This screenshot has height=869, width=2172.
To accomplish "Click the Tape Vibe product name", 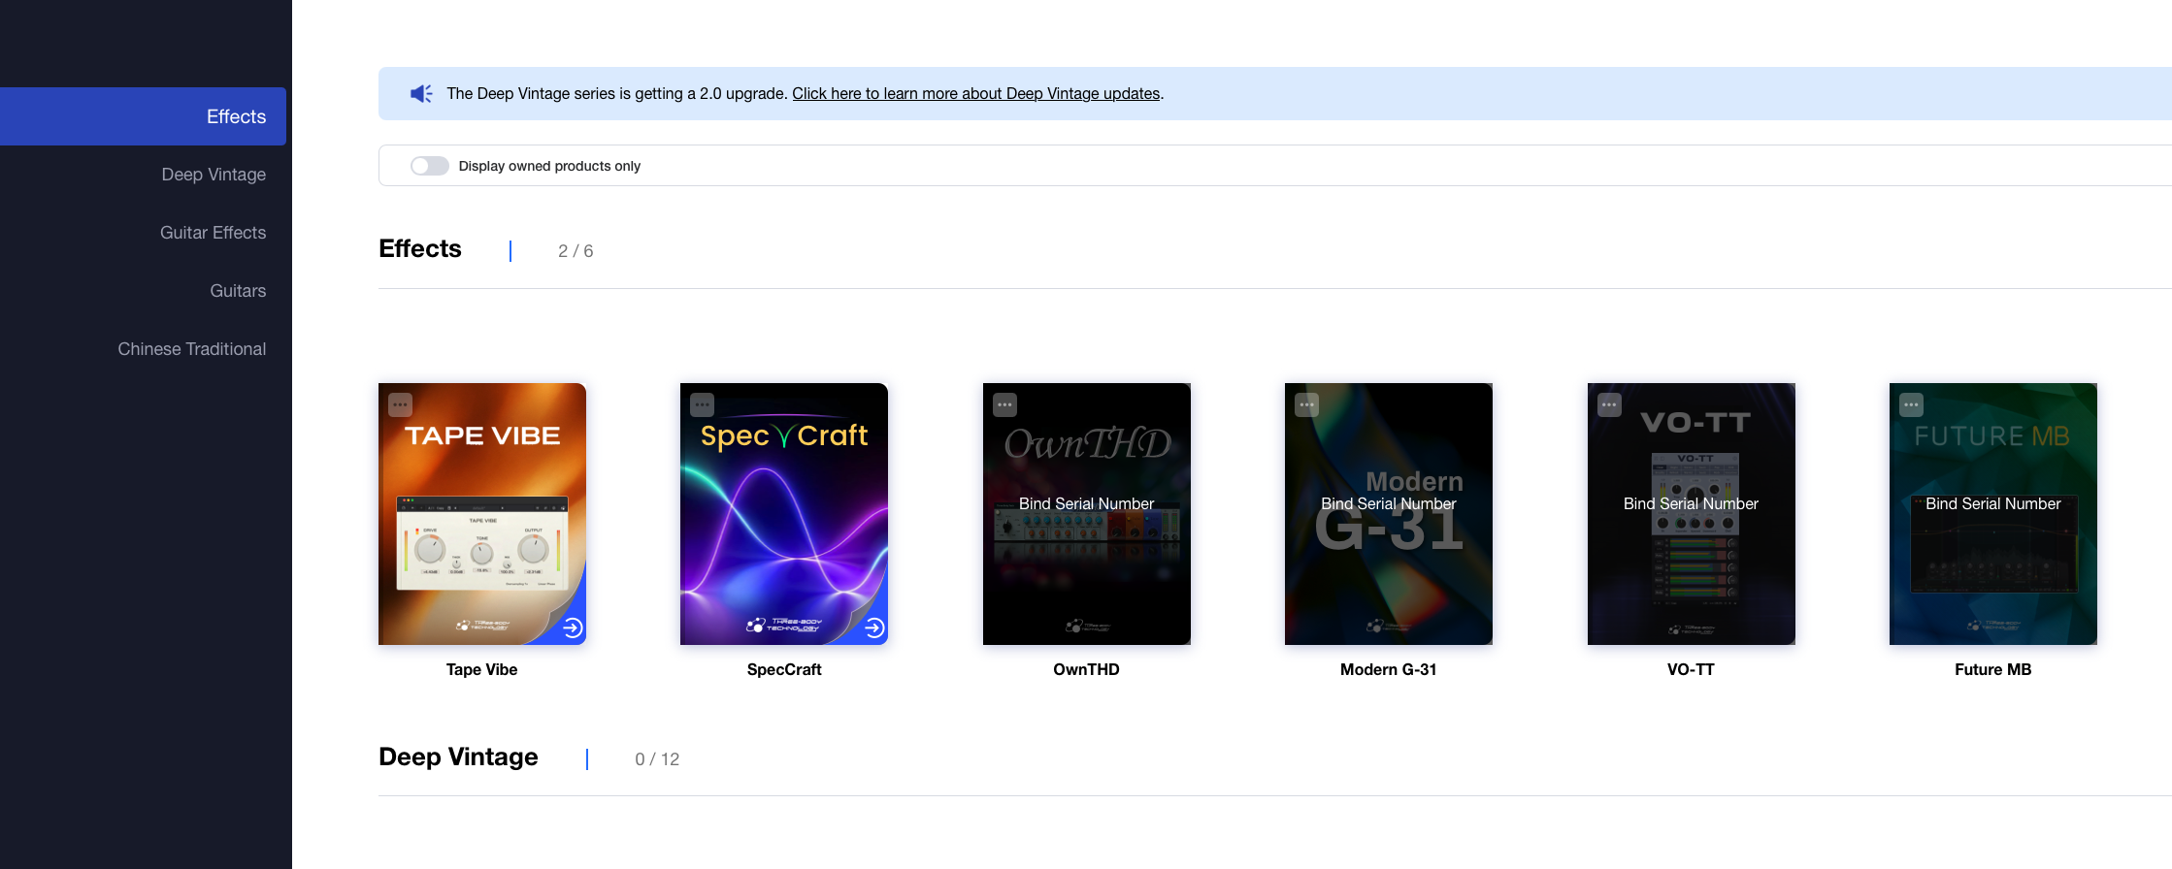I will pyautogui.click(x=481, y=669).
